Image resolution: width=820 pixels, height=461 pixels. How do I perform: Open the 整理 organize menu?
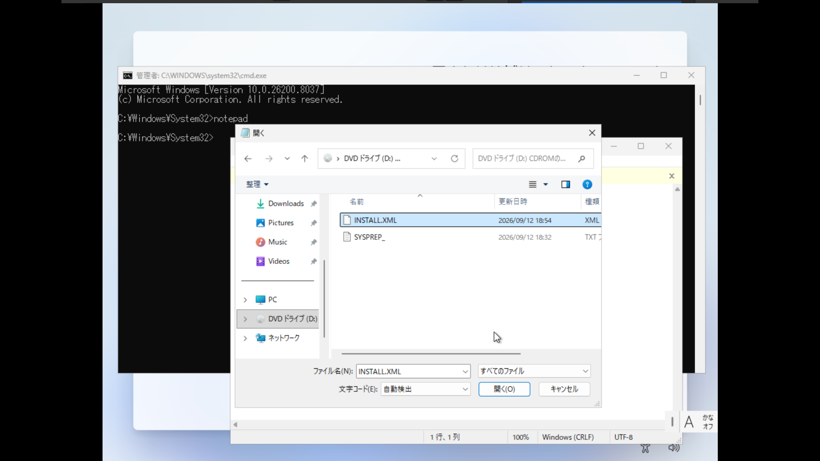click(x=257, y=184)
